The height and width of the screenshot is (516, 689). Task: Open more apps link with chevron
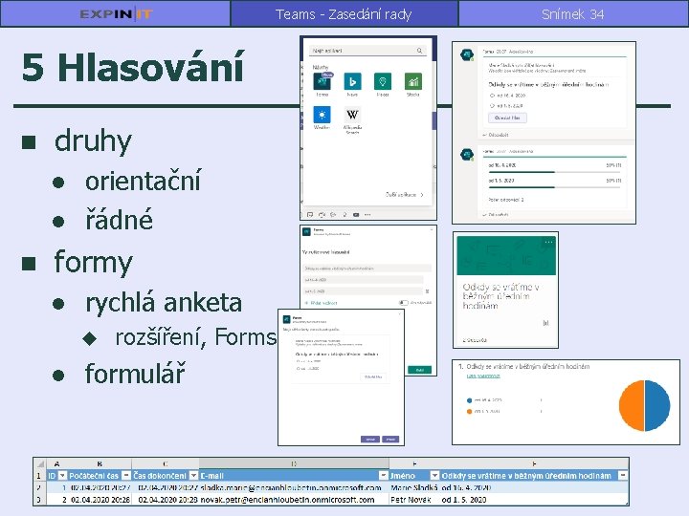405,194
